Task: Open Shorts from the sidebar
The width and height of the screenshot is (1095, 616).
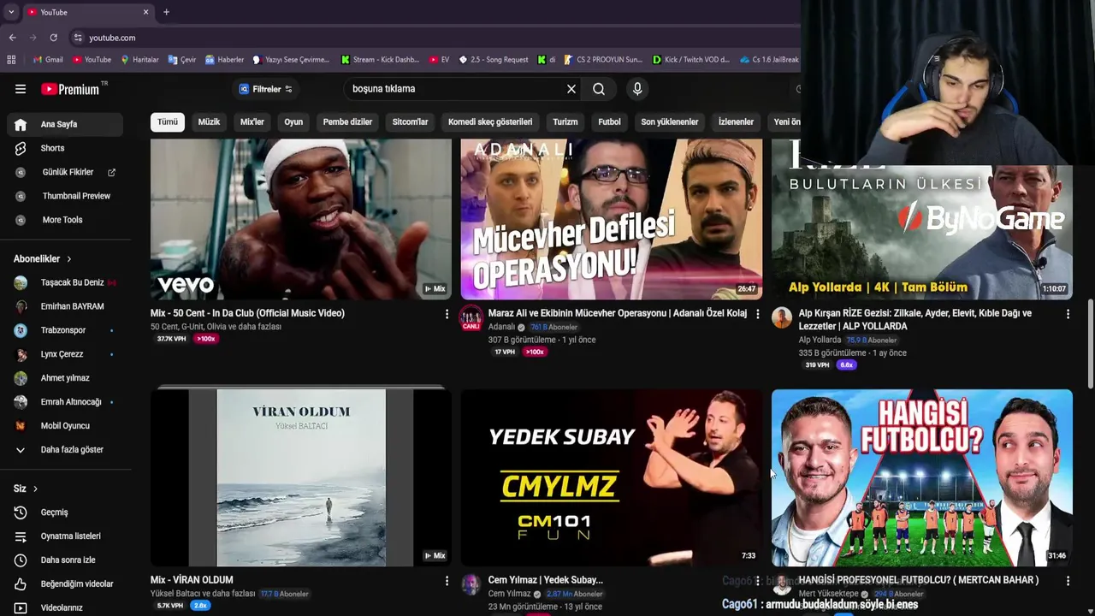Action: pos(65,148)
